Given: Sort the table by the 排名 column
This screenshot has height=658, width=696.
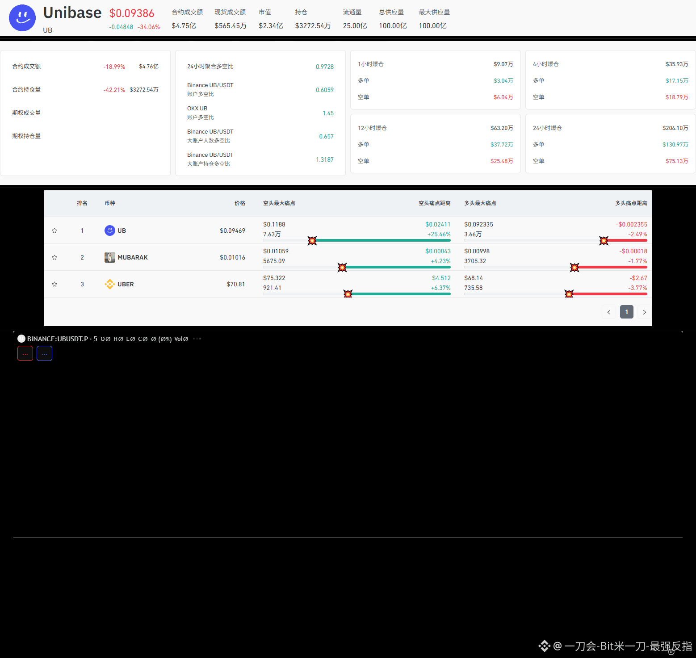Looking at the screenshot, I should 82,203.
